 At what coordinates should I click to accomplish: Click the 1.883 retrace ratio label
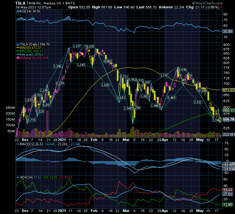tap(145, 96)
